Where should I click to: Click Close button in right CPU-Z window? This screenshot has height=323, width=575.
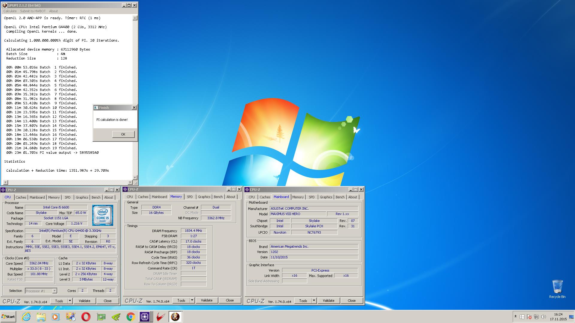[352, 301]
